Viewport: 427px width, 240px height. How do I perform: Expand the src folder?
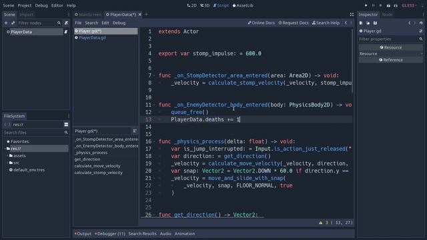coord(7,163)
